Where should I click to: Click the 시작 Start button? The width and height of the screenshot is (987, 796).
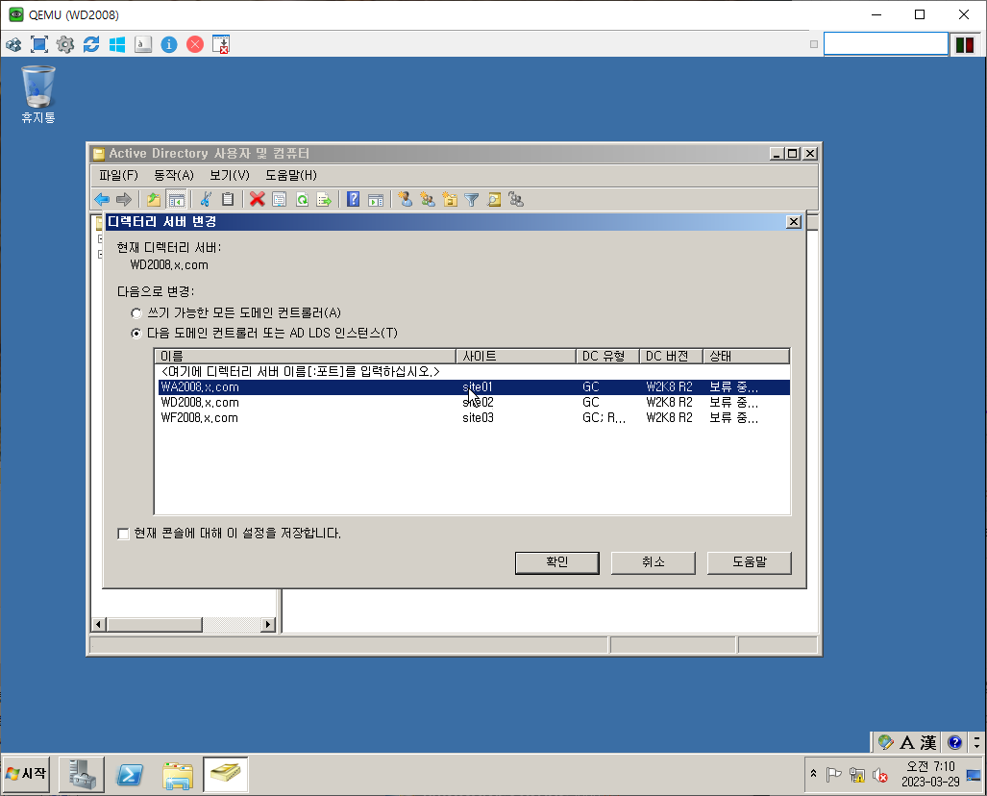pos(27,773)
